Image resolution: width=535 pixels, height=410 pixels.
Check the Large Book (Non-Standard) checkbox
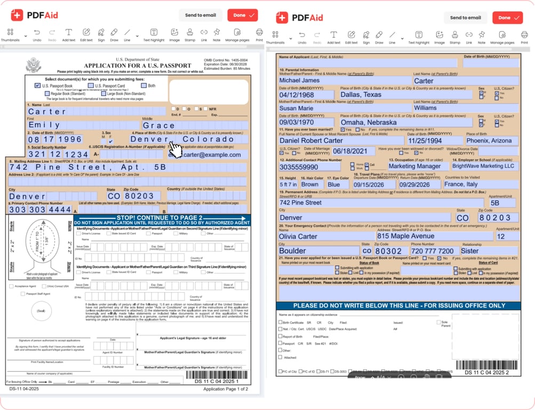[103, 93]
